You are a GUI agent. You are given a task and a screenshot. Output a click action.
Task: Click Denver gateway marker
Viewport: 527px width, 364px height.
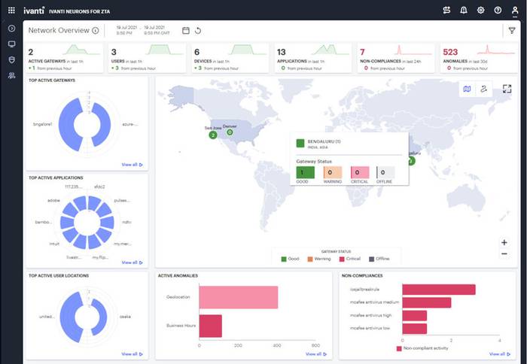pos(230,132)
